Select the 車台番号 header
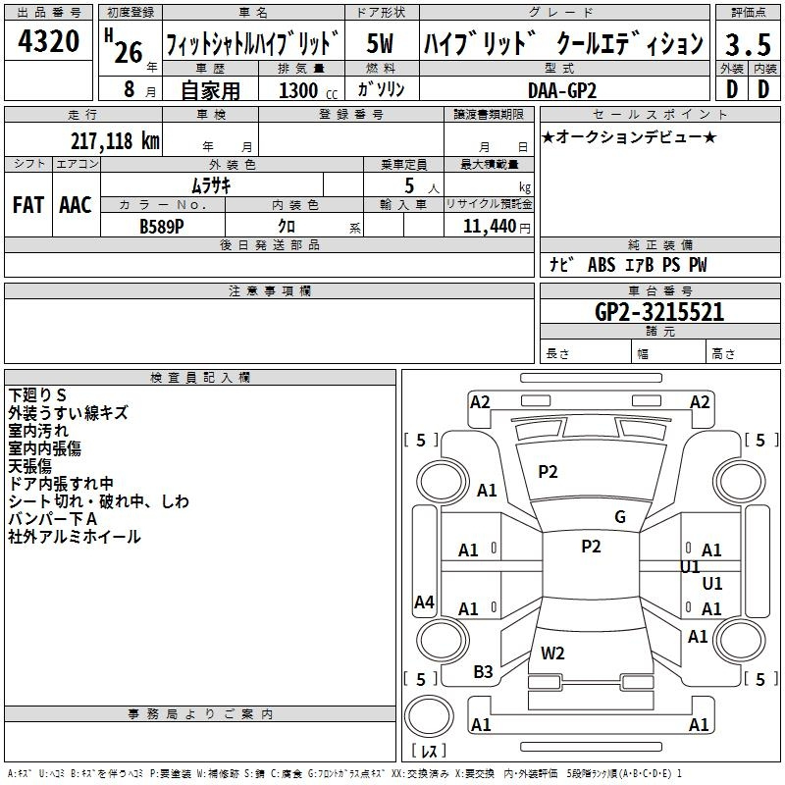 coord(659,290)
